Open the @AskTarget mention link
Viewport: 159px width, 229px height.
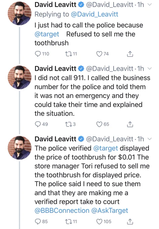click(x=110, y=210)
